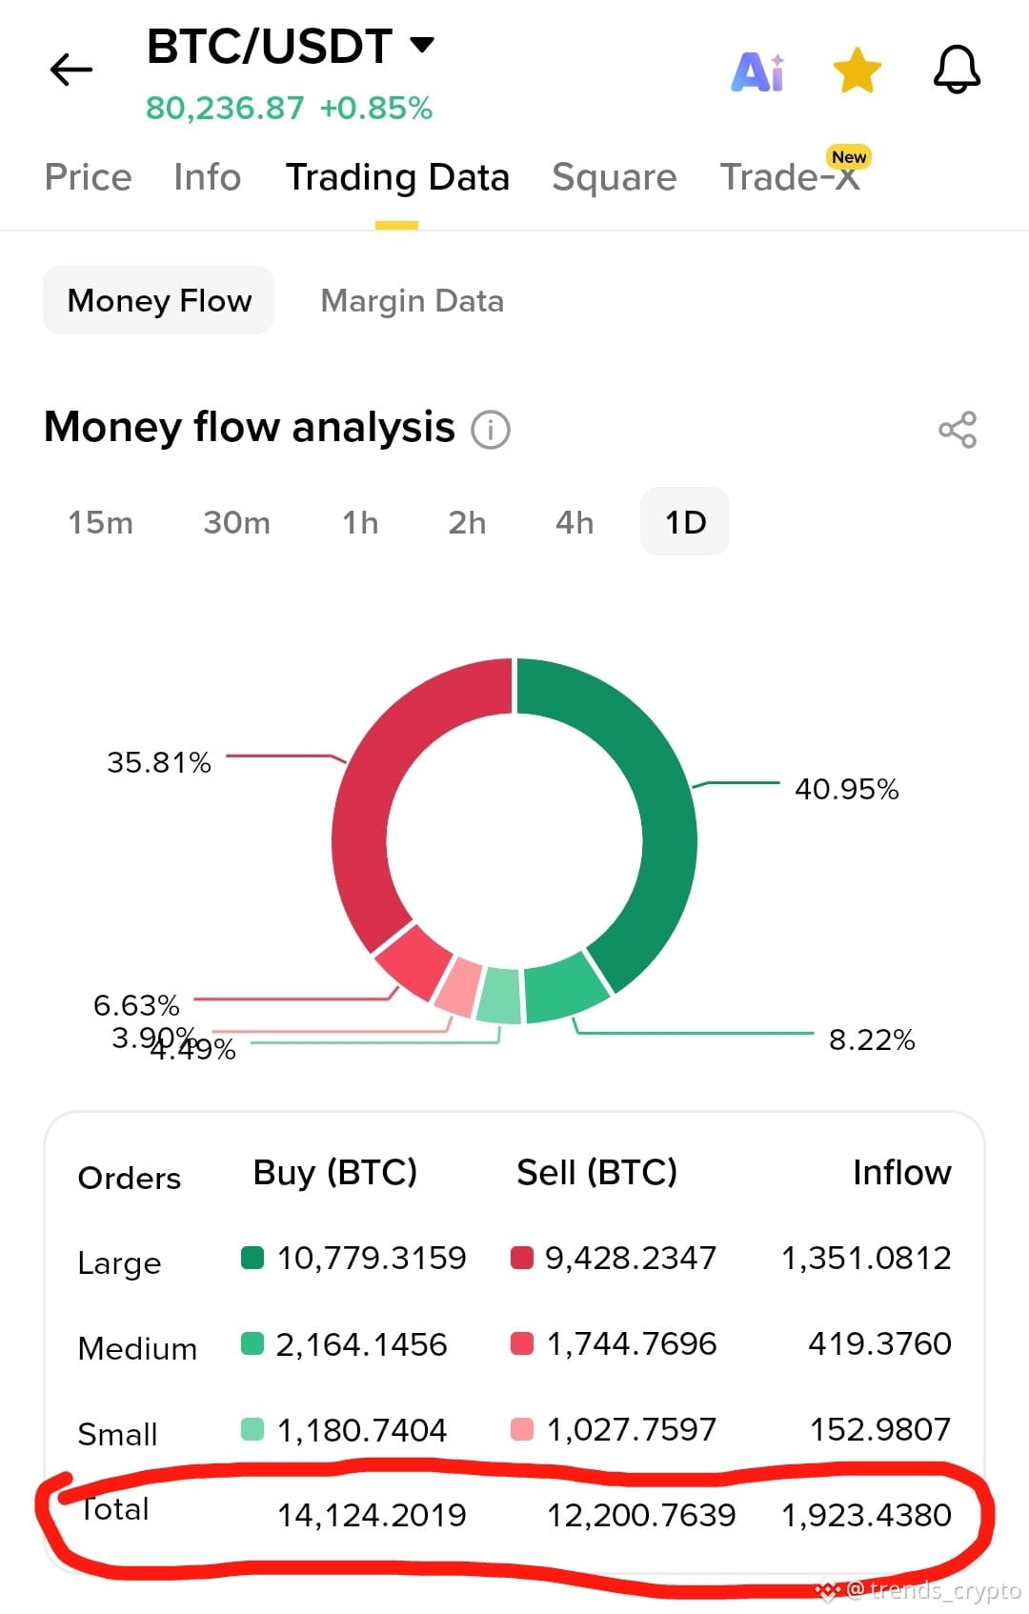Image resolution: width=1029 pixels, height=1614 pixels.
Task: Switch to the Price tab
Action: (89, 177)
